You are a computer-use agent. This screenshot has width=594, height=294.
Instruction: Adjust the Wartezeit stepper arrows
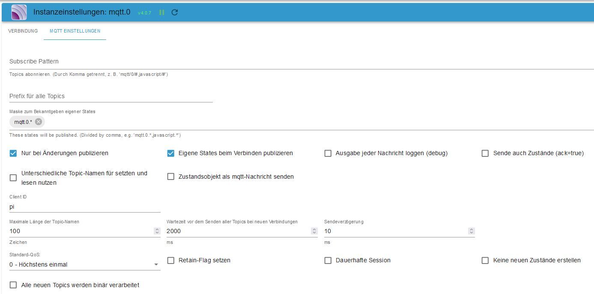[314, 231]
